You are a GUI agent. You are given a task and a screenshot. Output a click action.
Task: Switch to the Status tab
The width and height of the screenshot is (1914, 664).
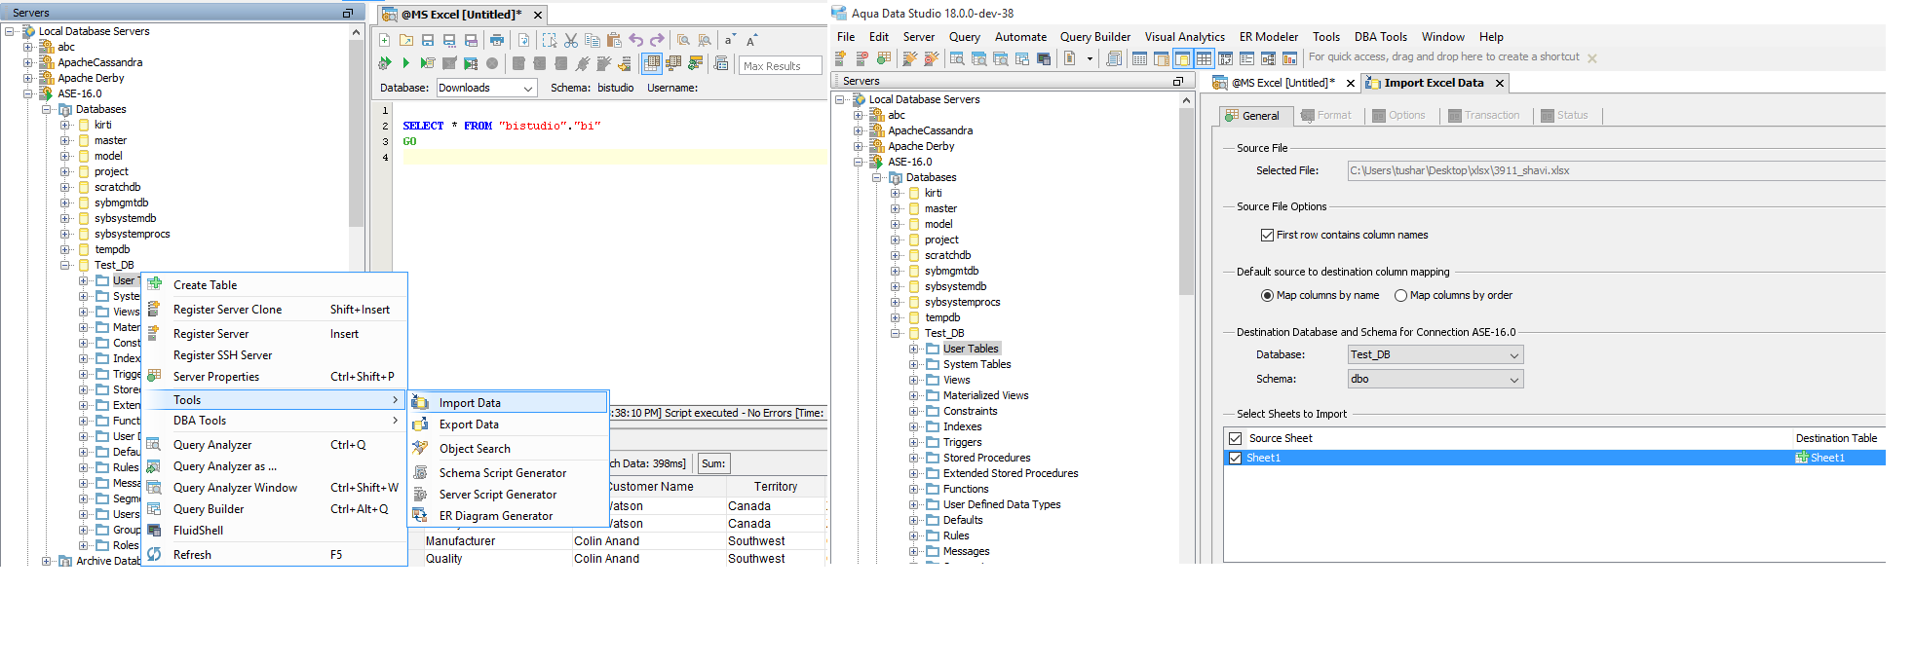(1564, 115)
